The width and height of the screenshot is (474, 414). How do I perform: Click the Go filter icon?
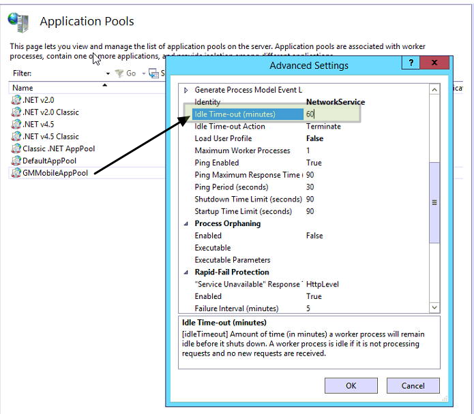pos(119,74)
